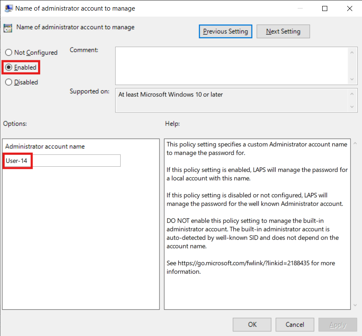
Task: Minimize the policy dialog window
Action: pos(301,8)
